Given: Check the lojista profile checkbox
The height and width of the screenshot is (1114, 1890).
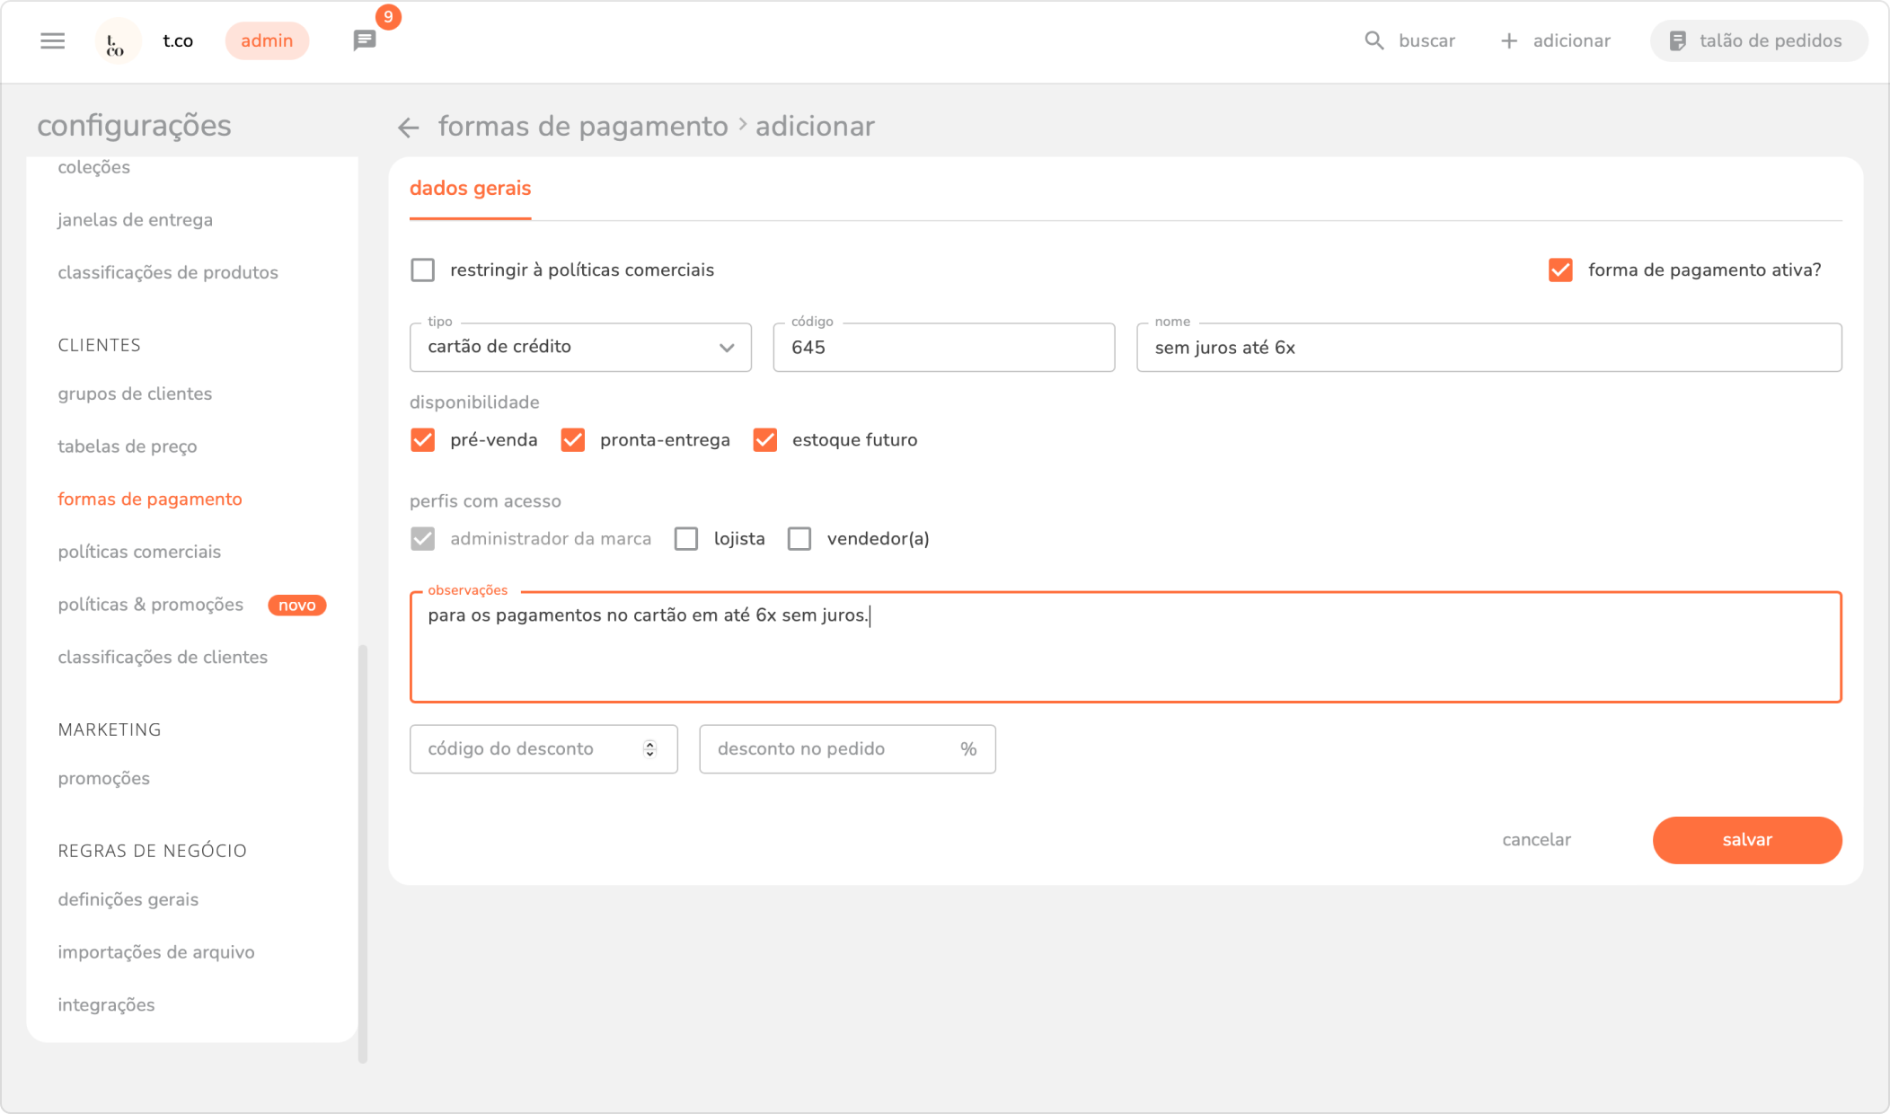Looking at the screenshot, I should click(x=686, y=539).
